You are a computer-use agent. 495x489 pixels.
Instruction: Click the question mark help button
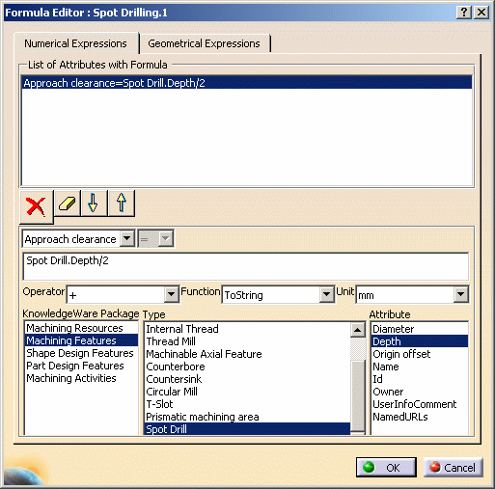pyautogui.click(x=464, y=13)
